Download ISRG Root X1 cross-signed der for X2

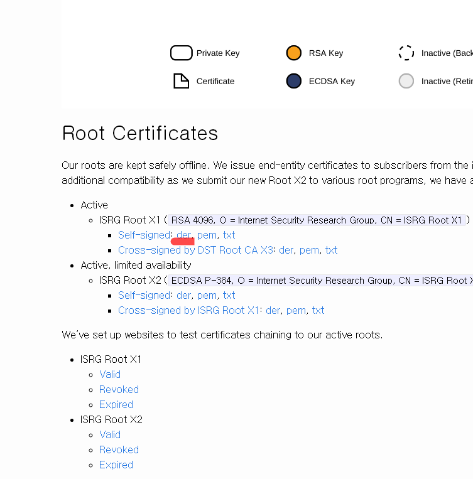[x=273, y=310]
